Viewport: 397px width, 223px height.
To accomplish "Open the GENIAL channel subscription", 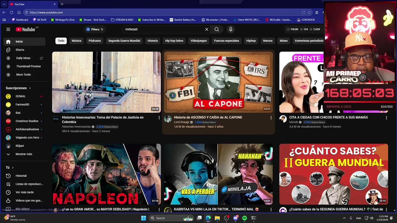I will (24, 96).
